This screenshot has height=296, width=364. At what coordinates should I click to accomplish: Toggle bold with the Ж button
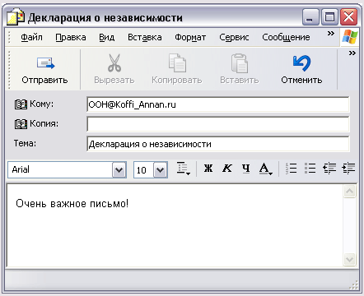(x=208, y=169)
